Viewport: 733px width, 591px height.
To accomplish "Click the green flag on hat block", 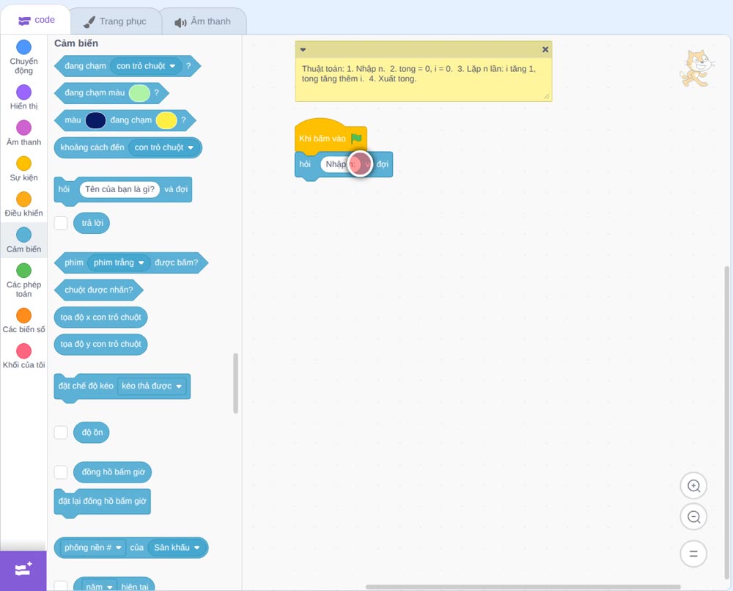I will point(357,139).
